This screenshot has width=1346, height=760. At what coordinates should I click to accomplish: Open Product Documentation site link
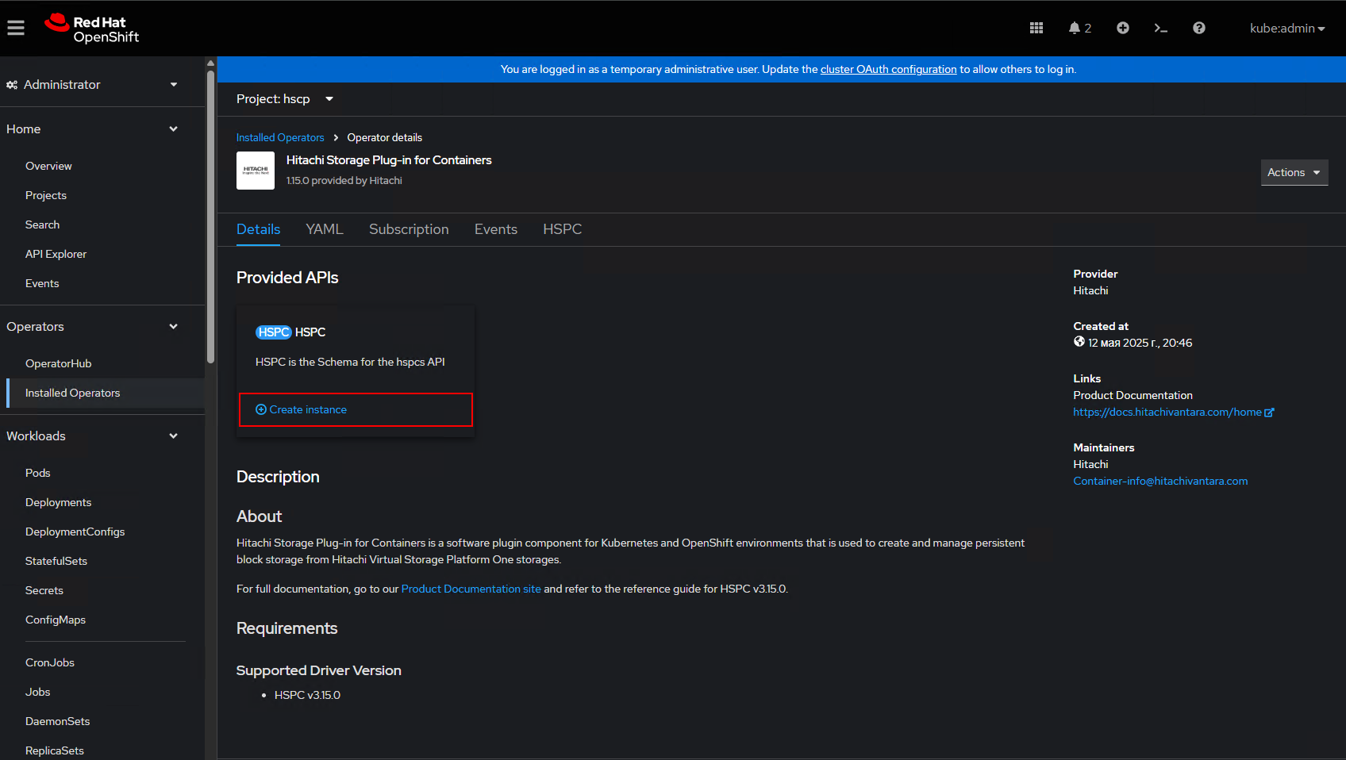click(x=471, y=589)
